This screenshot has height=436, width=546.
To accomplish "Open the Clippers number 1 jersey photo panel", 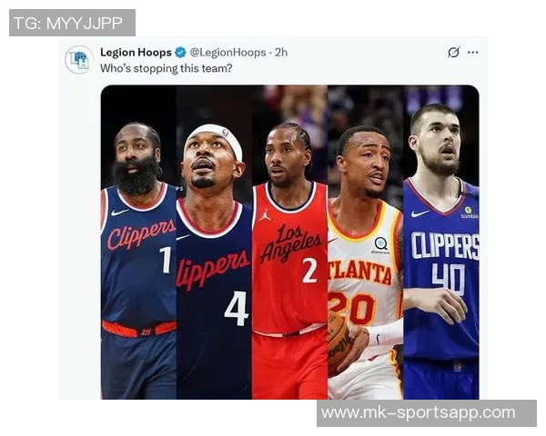I will (x=138, y=242).
